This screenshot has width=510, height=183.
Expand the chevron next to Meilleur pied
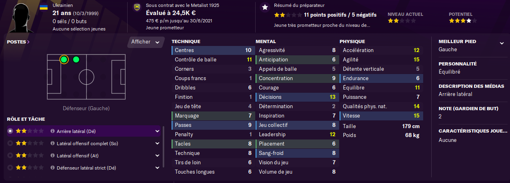pyautogui.click(x=501, y=43)
